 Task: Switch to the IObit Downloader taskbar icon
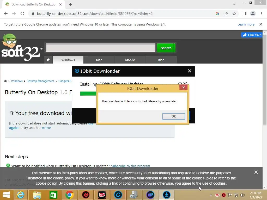166,195
